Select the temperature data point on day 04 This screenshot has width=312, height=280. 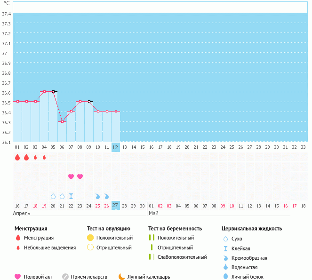pyautogui.click(x=44, y=91)
